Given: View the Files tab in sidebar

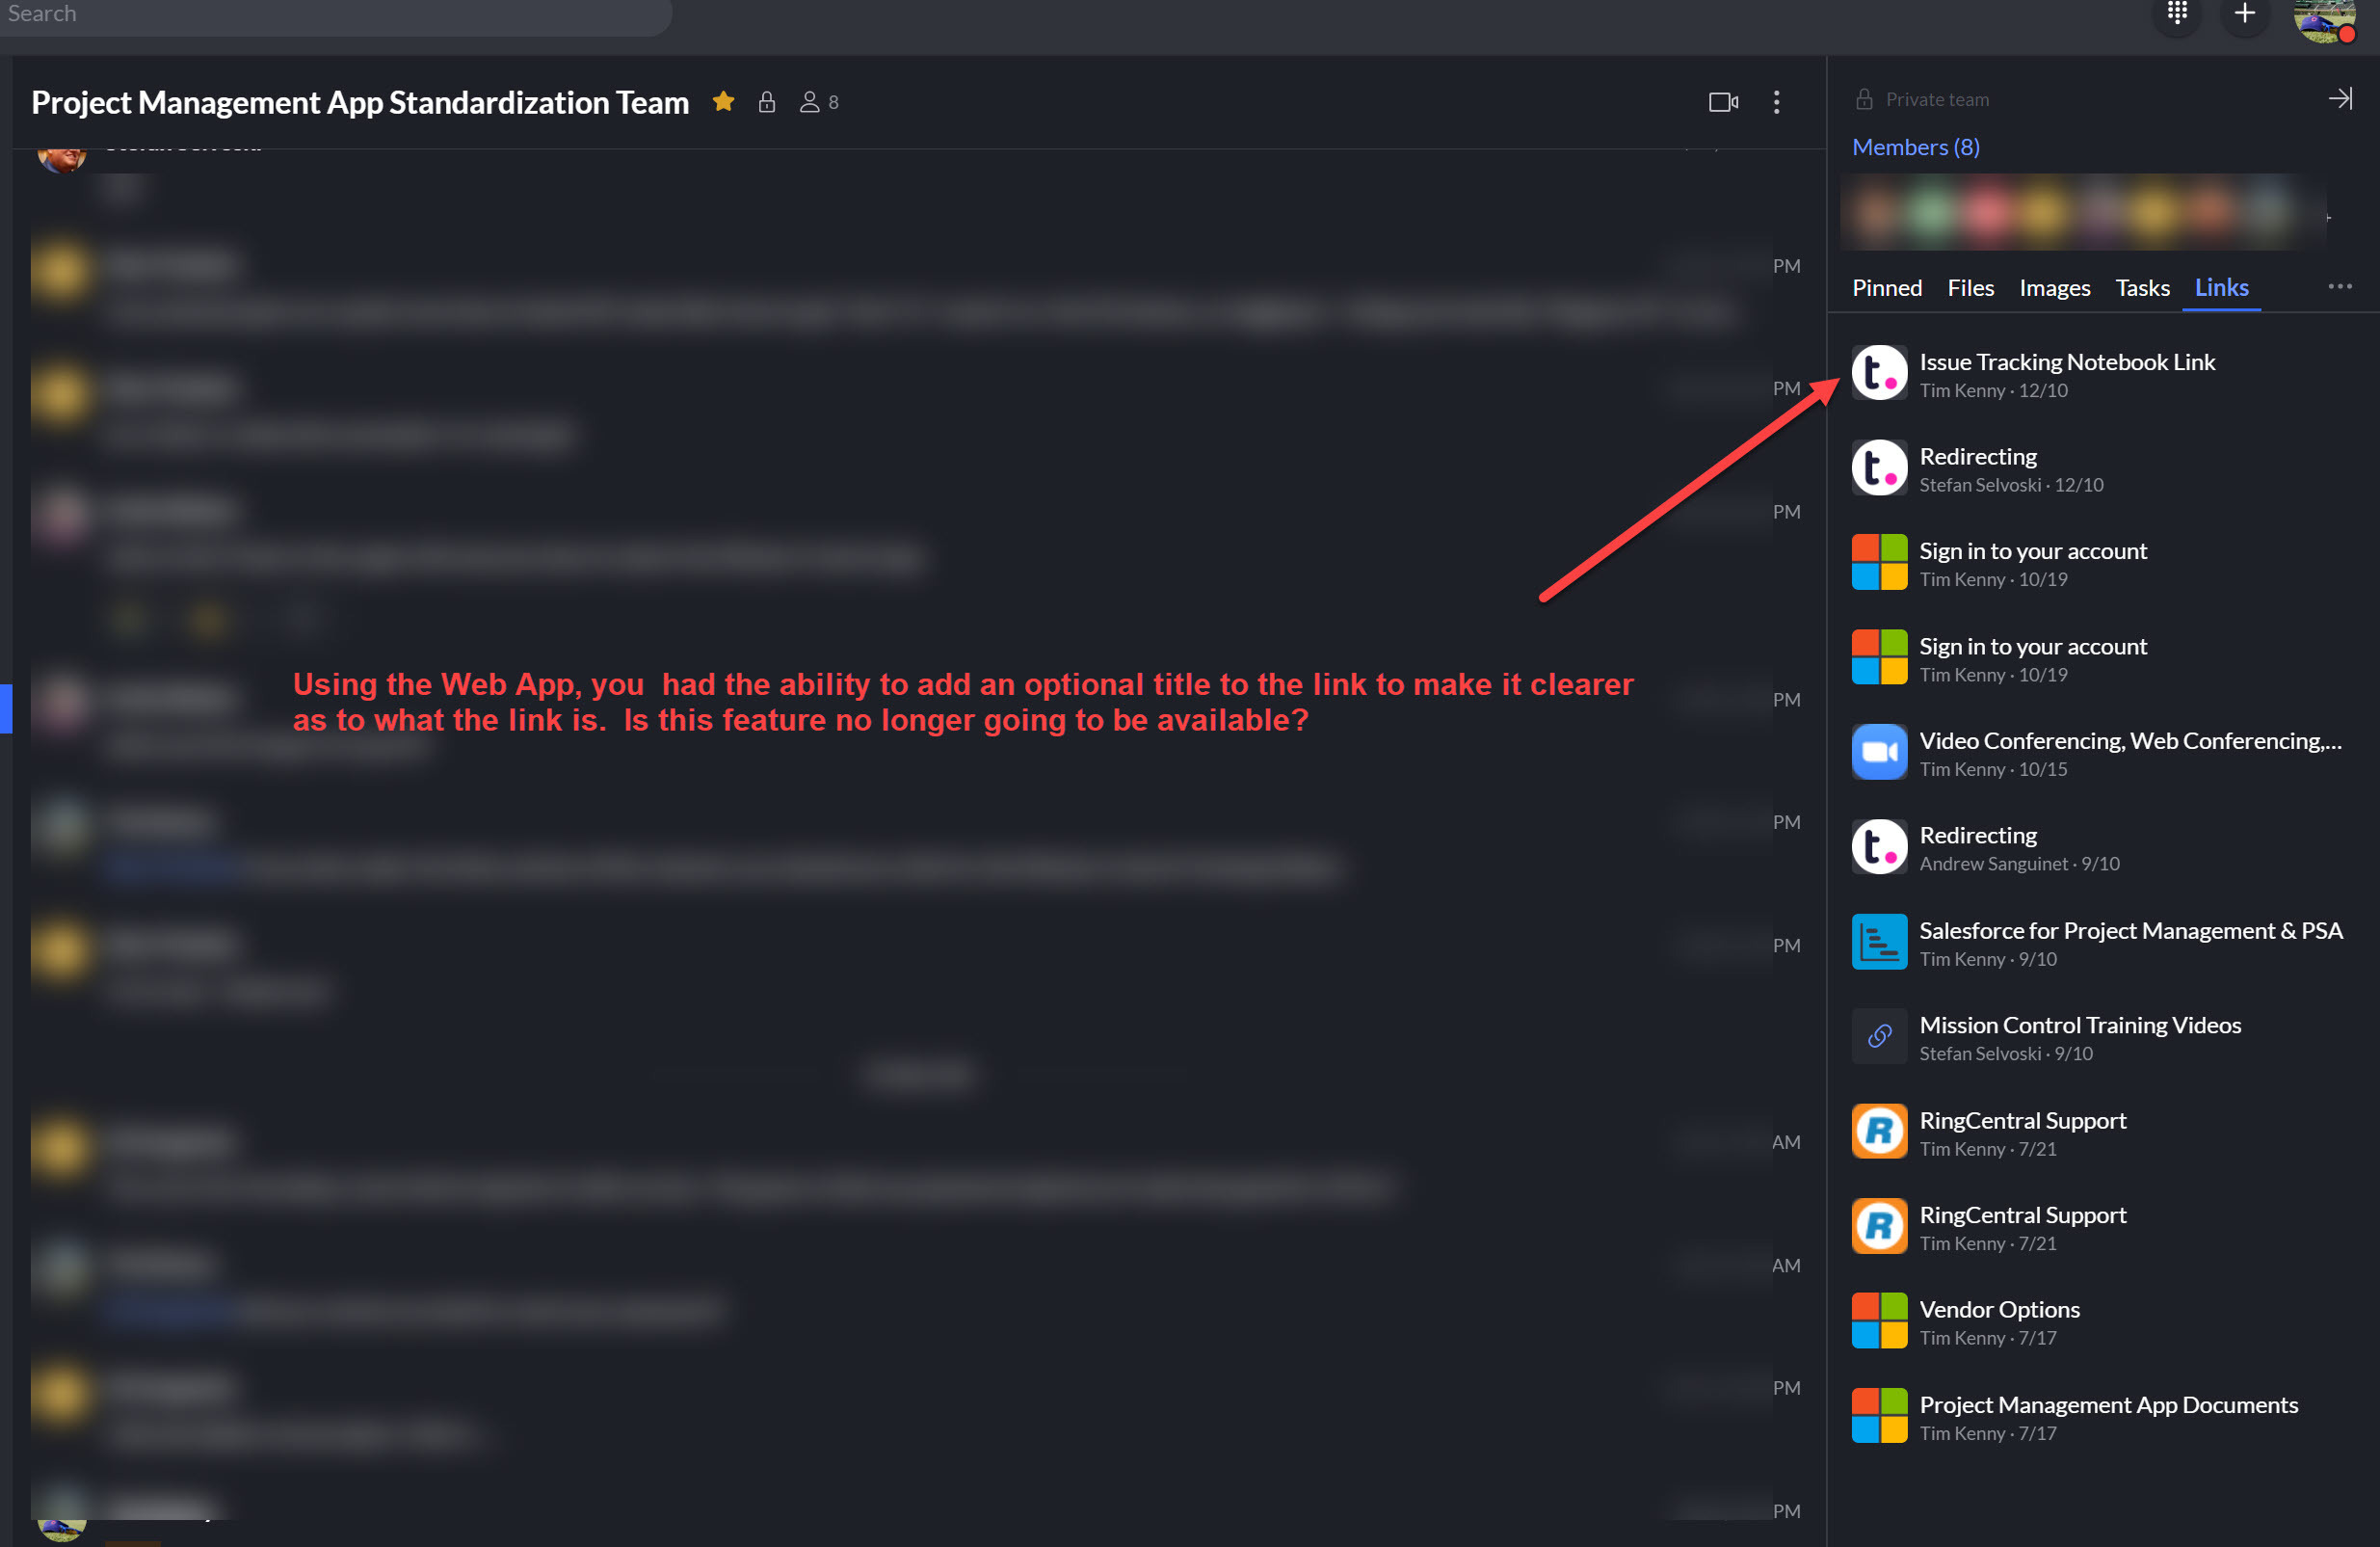Looking at the screenshot, I should coord(1969,286).
